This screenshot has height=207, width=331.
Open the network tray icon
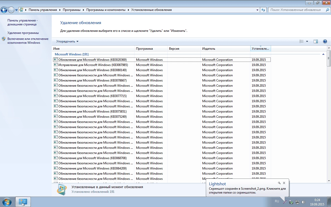coord(297,202)
